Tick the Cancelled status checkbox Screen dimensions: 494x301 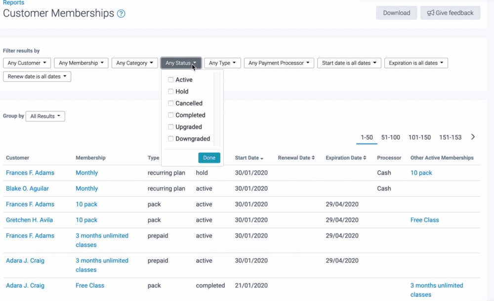(x=171, y=103)
